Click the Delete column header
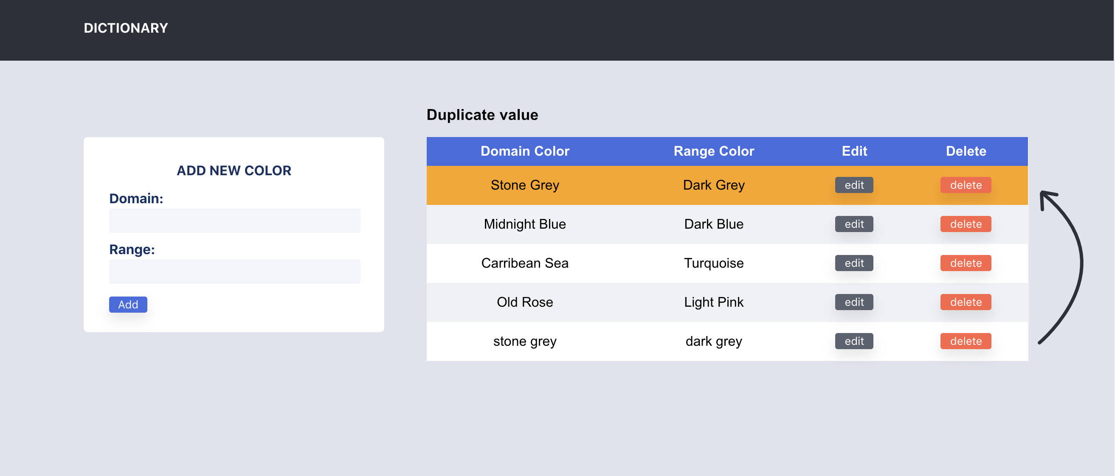Viewport: 1115px width, 476px height. 966,151
